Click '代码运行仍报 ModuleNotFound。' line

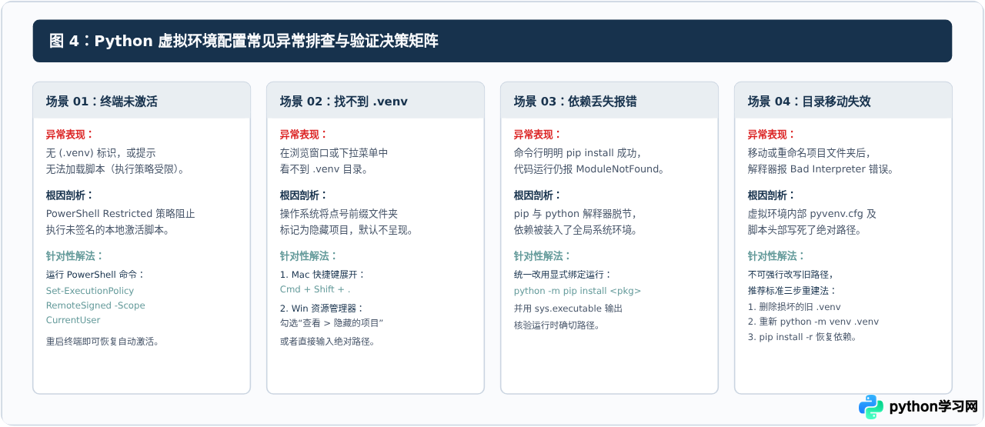(589, 168)
